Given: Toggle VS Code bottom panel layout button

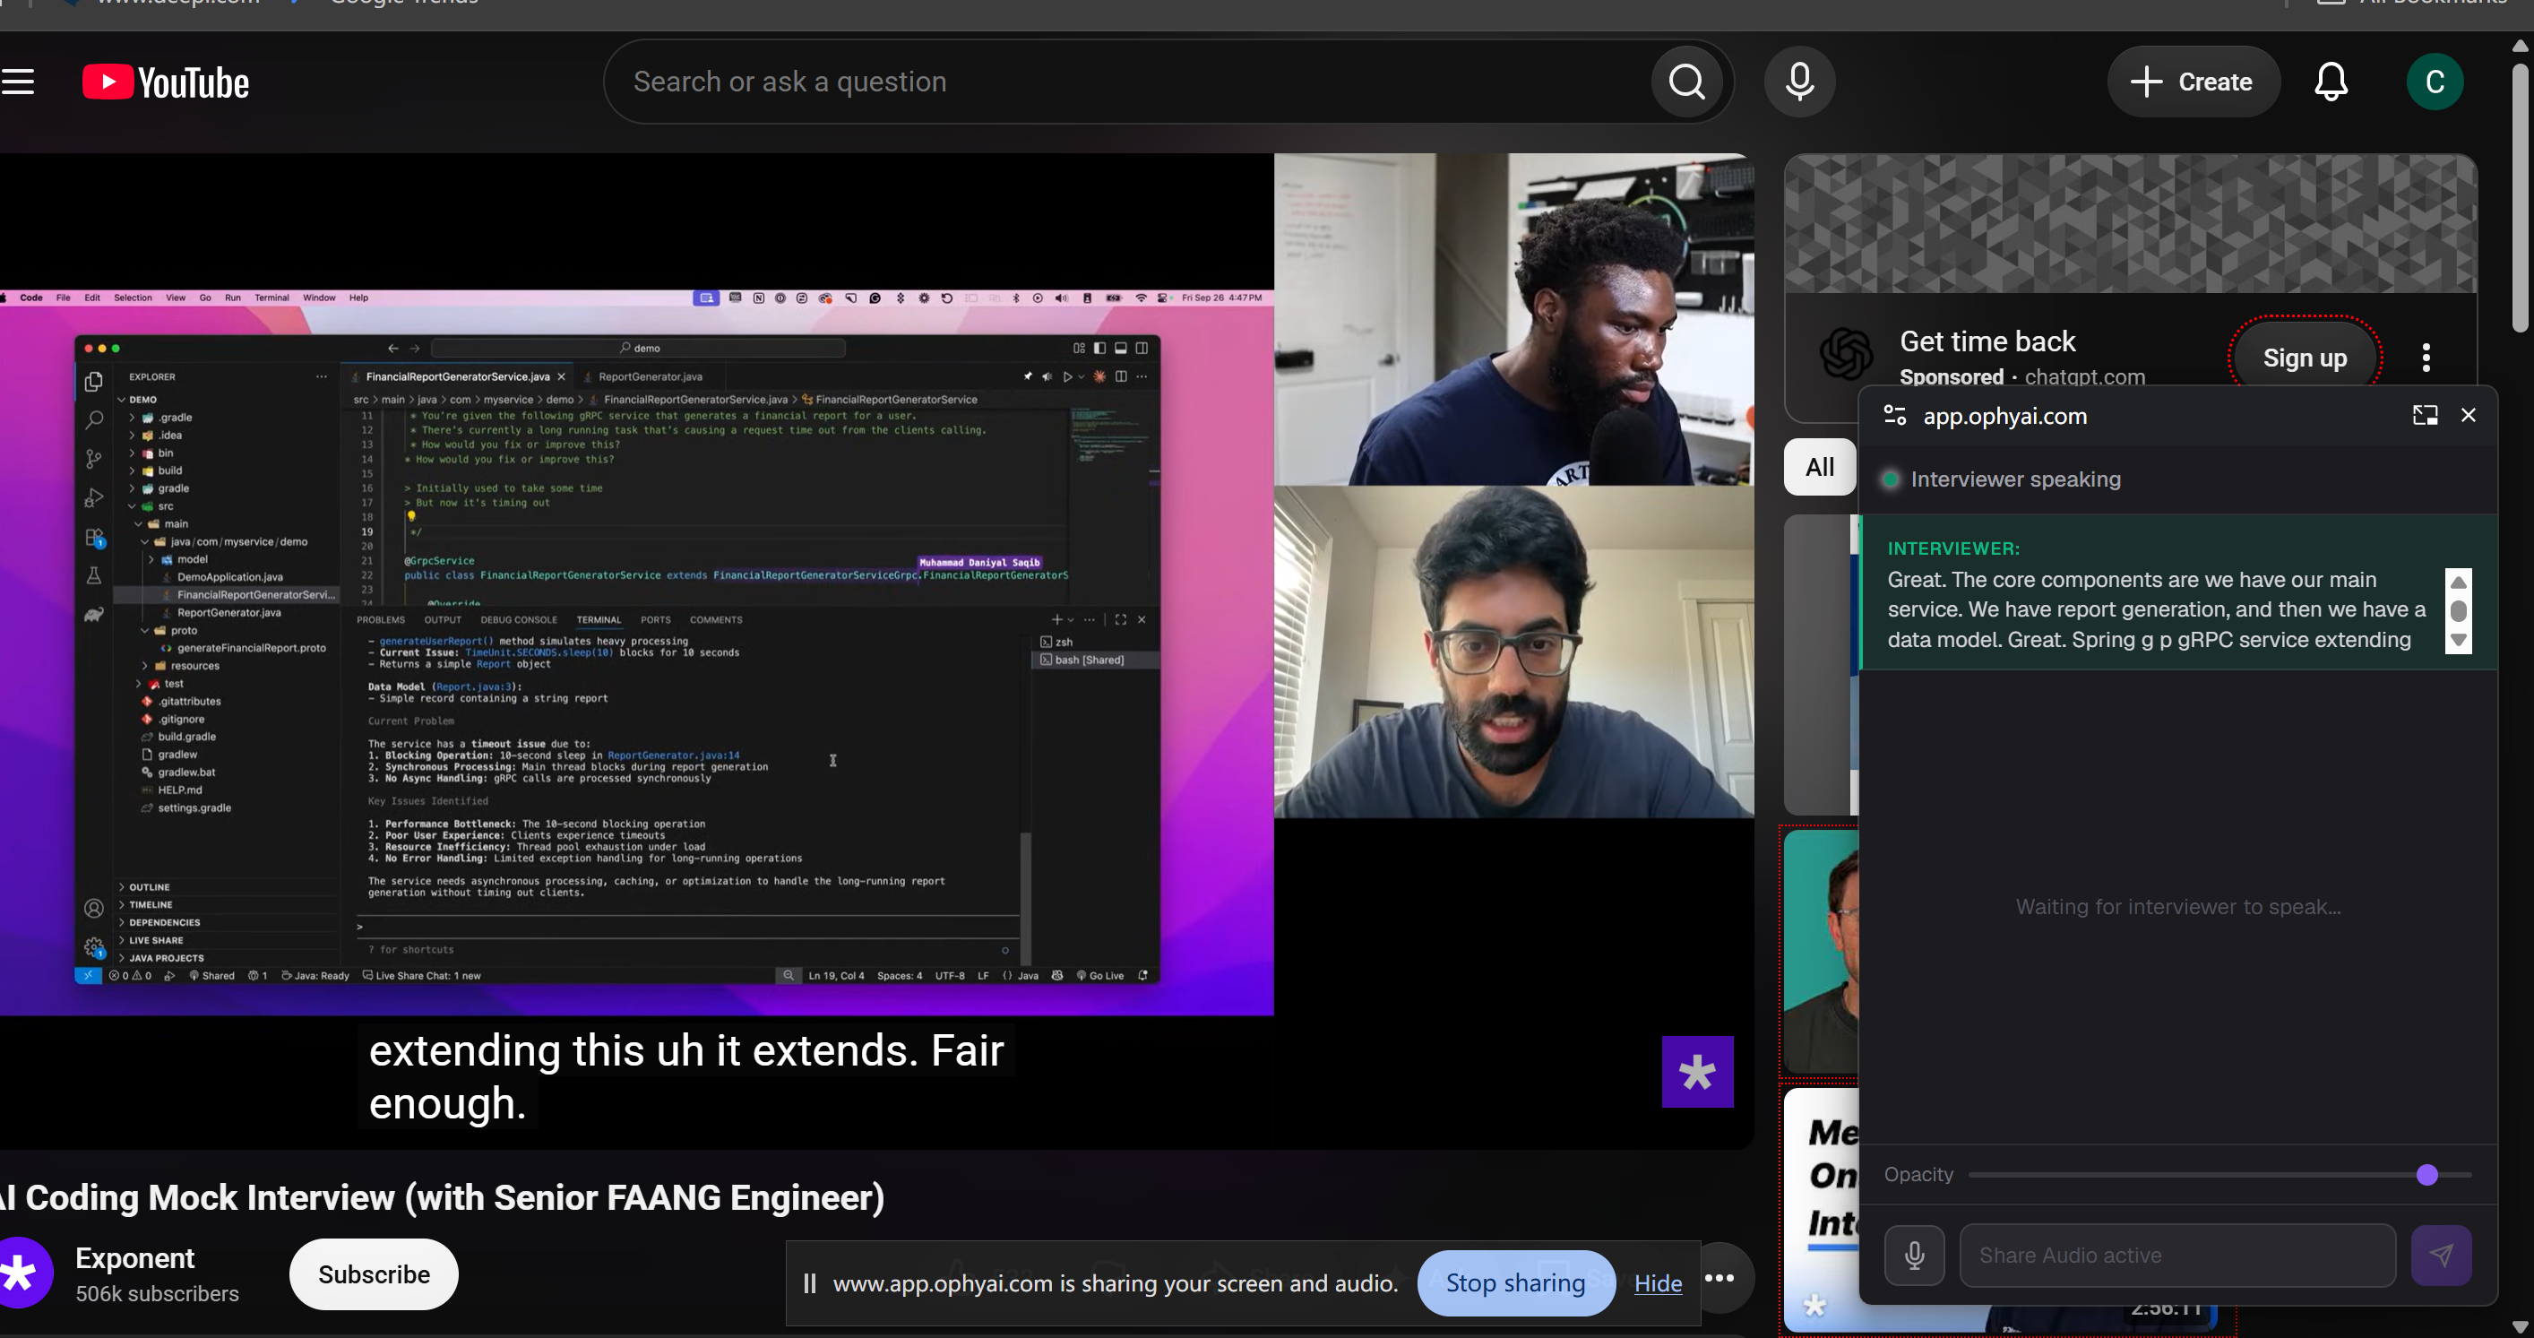Looking at the screenshot, I should coord(1120,349).
